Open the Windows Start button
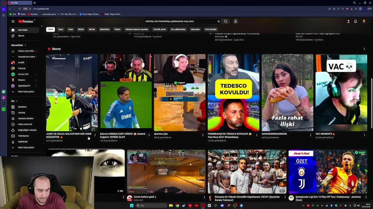Image resolution: width=373 pixels, height=209 pixels. pyautogui.click(x=132, y=206)
